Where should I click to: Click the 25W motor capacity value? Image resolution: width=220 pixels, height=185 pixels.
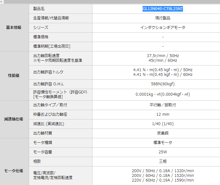pyautogui.click(x=163, y=152)
